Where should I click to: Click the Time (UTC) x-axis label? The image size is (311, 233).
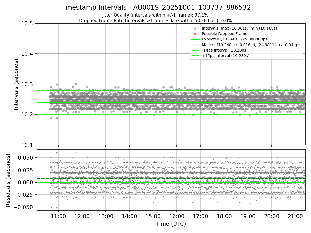(171, 224)
